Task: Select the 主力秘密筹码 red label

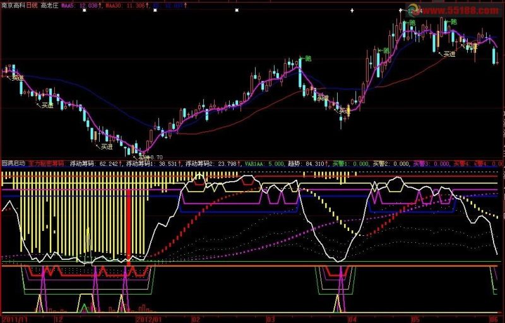Action: (46, 163)
